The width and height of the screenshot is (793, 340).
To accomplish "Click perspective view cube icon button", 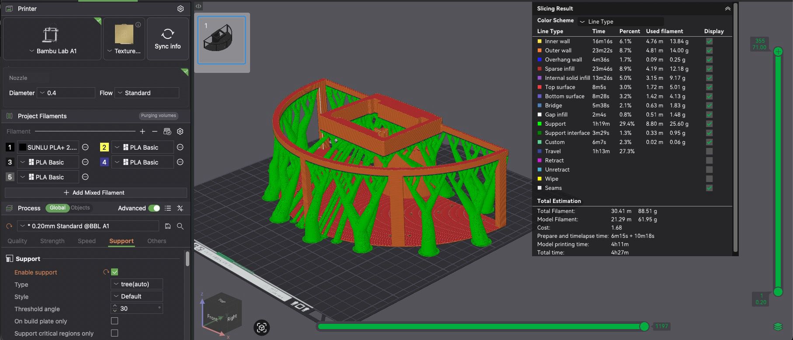I will pyautogui.click(x=261, y=327).
